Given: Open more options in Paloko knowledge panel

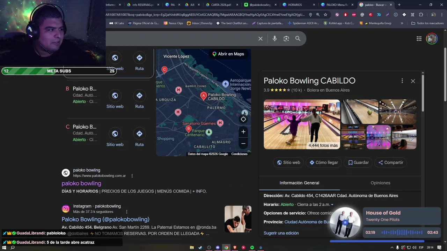Looking at the screenshot, I should tap(402, 81).
